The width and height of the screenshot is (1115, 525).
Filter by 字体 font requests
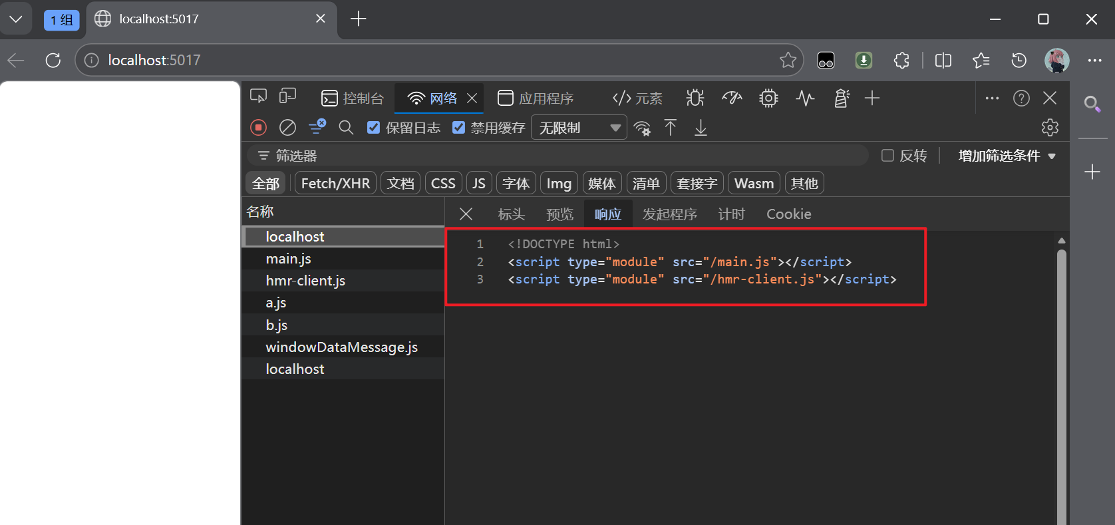516,184
